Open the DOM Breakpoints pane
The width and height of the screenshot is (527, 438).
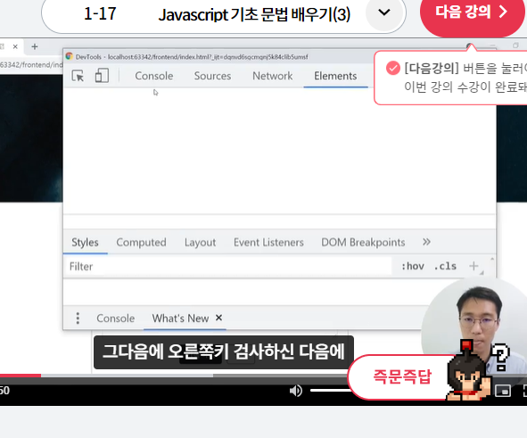(363, 243)
